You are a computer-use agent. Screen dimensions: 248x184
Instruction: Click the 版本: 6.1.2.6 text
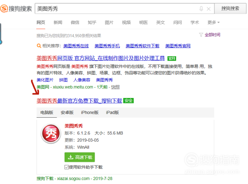77,133
